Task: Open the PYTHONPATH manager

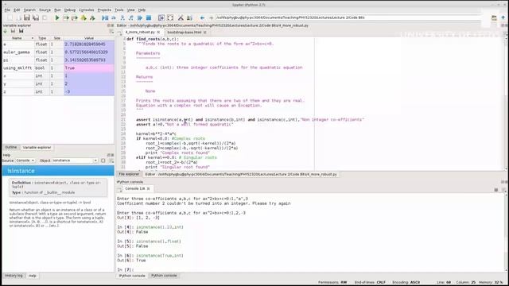Action: 189,17
